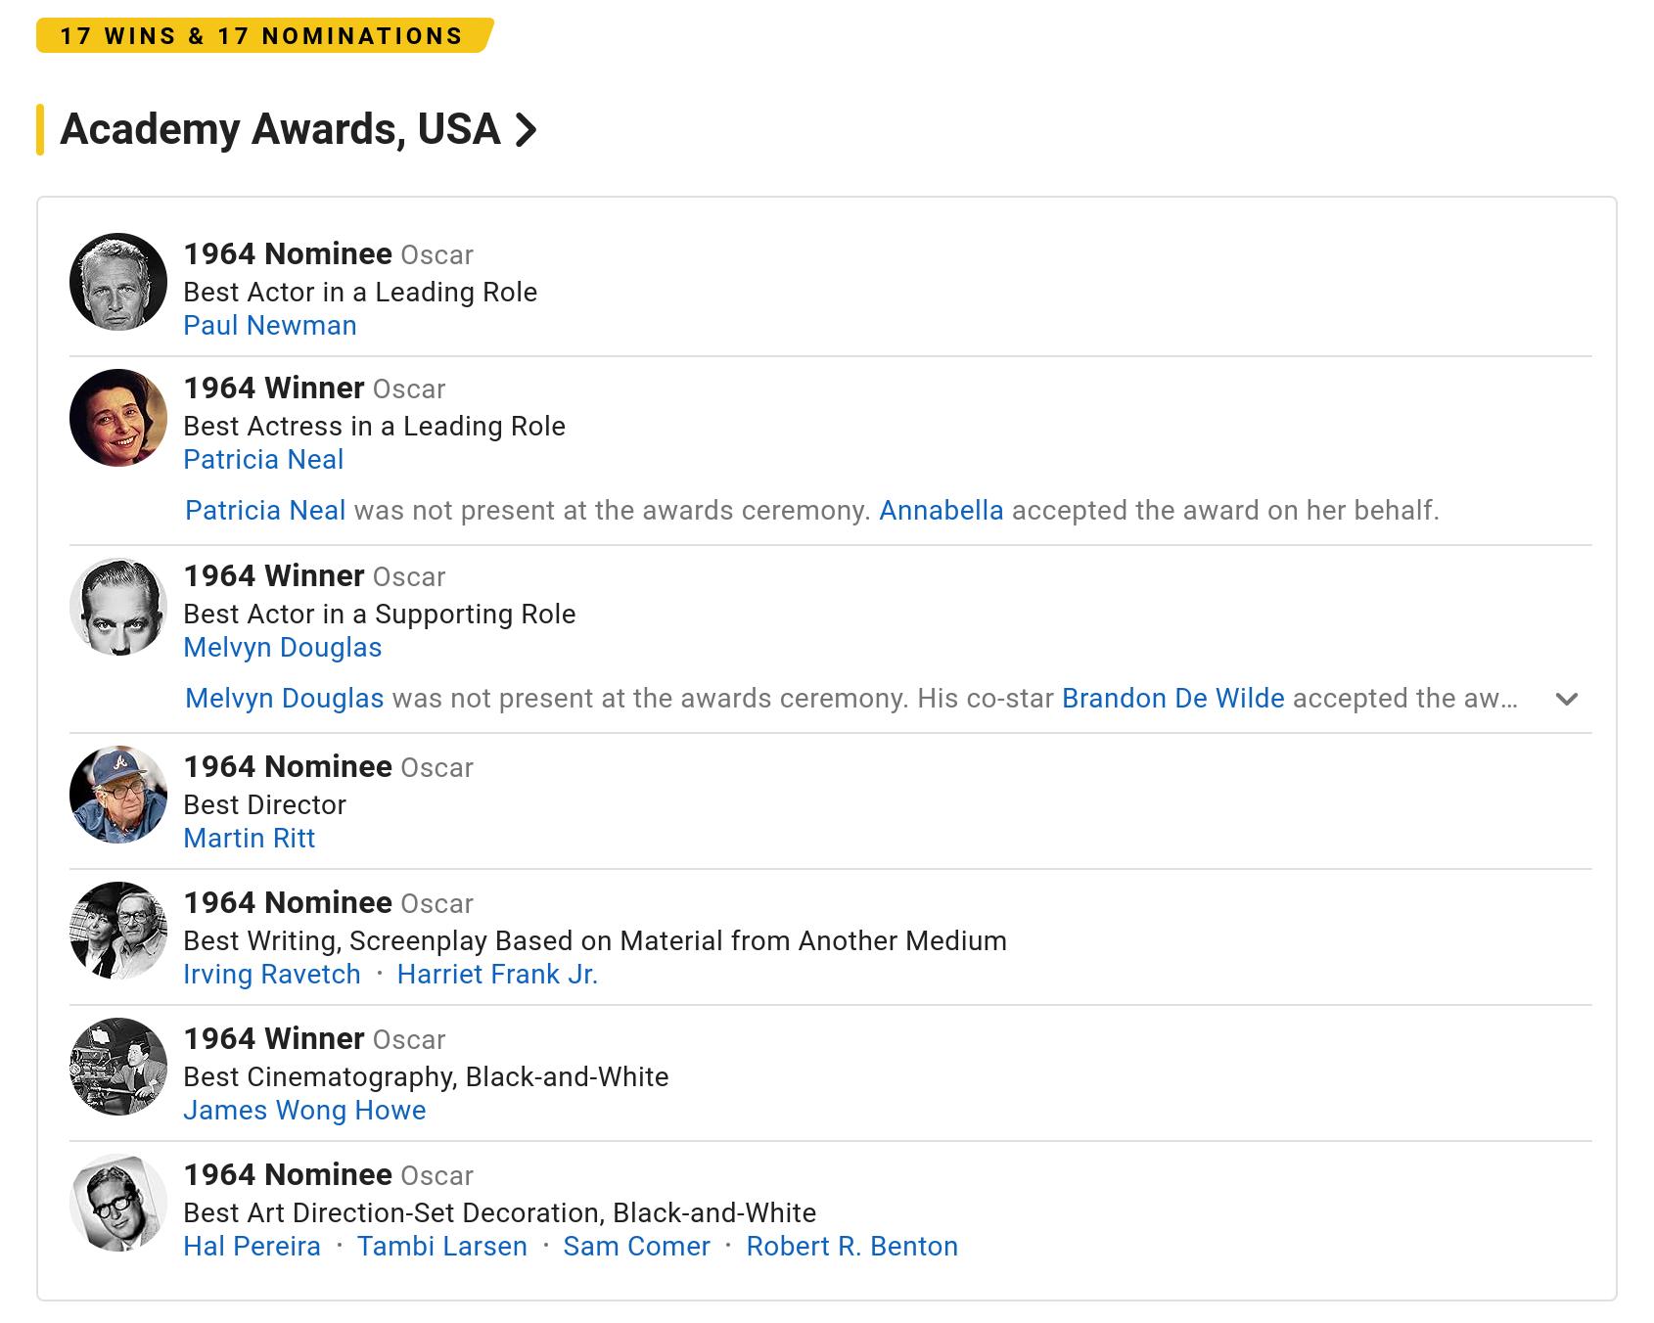The image size is (1654, 1323).
Task: Click Martin Ritt's portrait thumbnail
Action: (x=118, y=795)
